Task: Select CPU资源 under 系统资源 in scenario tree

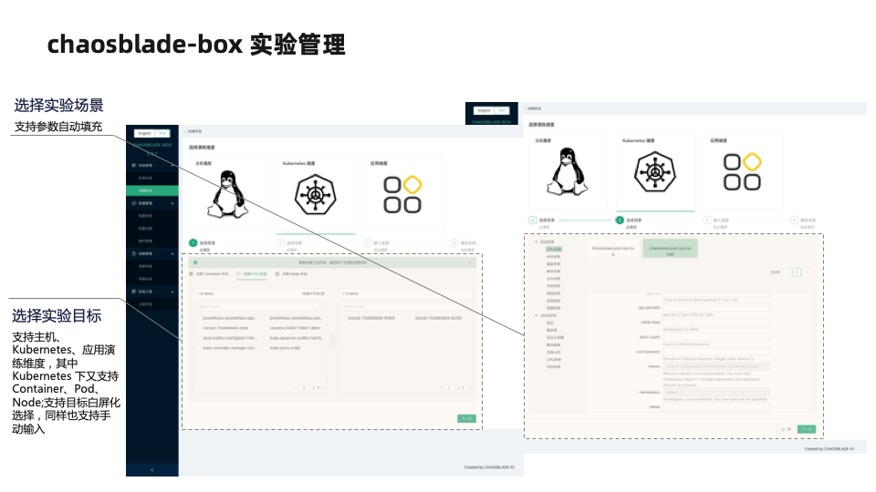Action: [x=554, y=250]
